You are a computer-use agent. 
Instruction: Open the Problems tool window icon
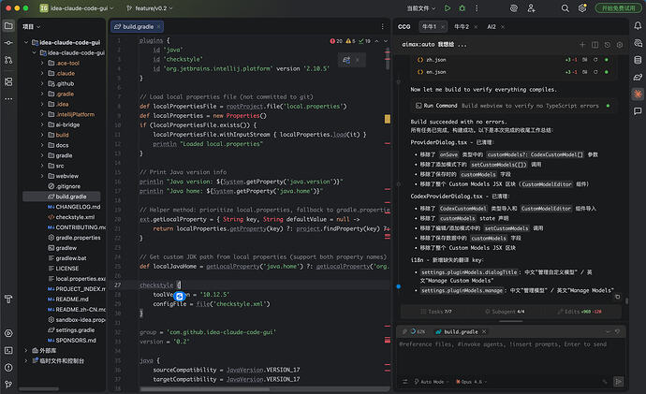[8, 367]
